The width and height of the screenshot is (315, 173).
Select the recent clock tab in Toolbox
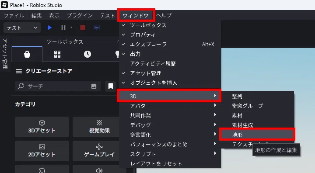87,54
